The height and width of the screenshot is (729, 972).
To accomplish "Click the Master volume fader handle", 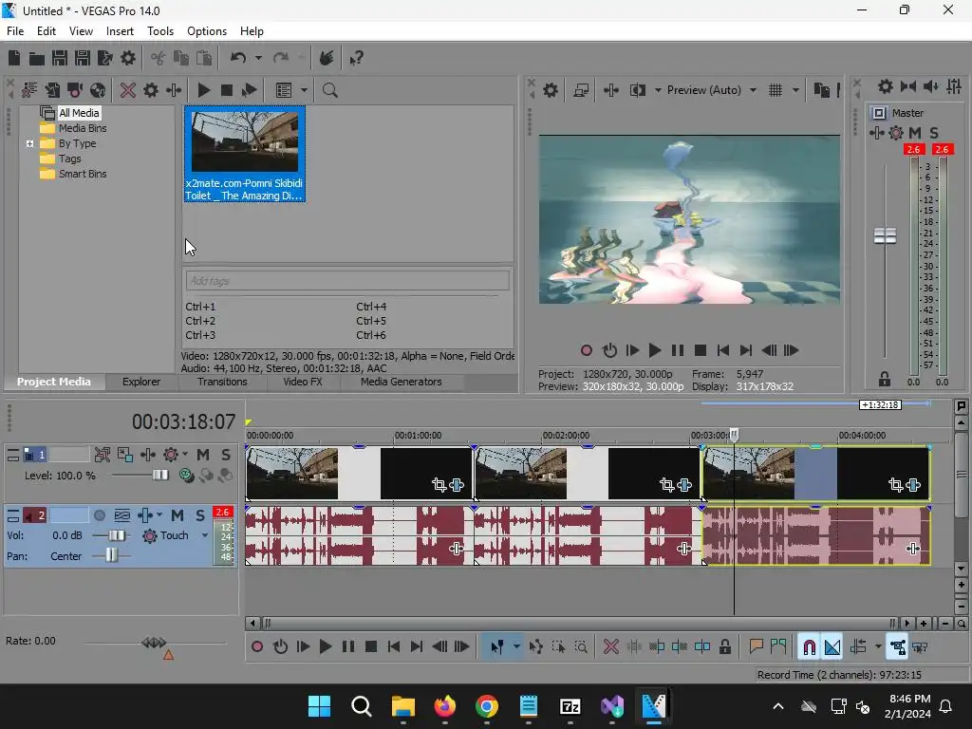I will click(x=885, y=236).
